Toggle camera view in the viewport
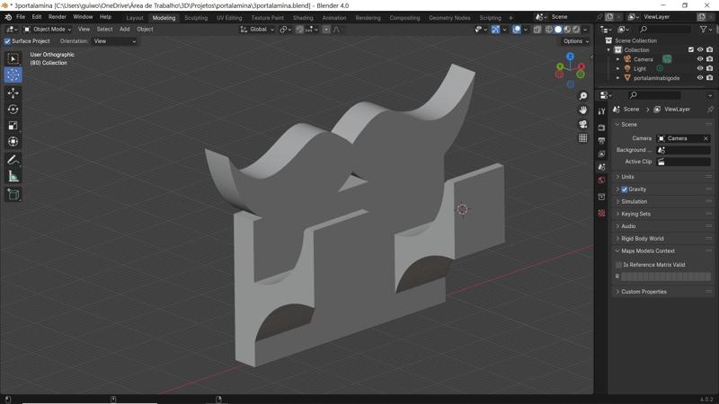Viewport: 719px width, 404px height. pyautogui.click(x=583, y=125)
